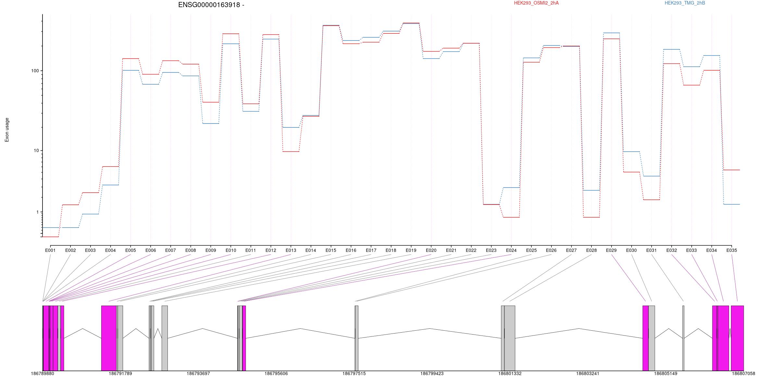
Task: Click exon label E020
Action: point(431,250)
